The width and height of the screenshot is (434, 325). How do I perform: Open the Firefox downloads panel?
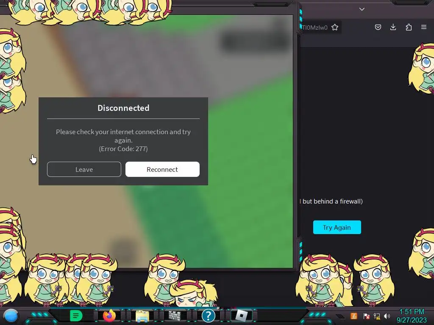[393, 27]
